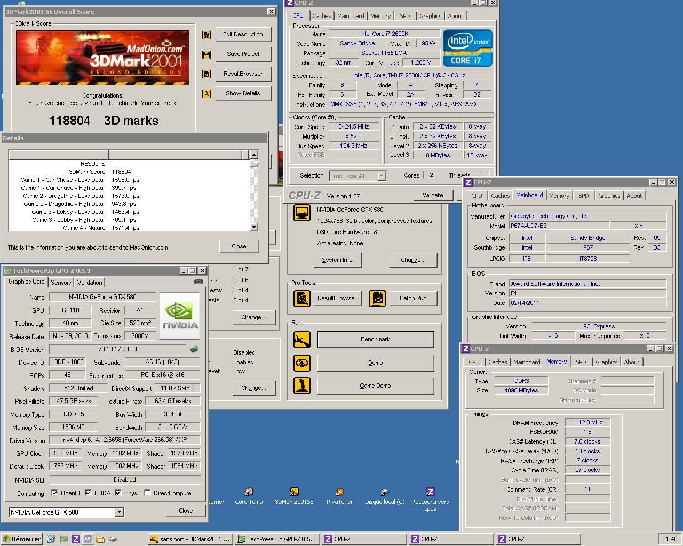This screenshot has width=683, height=546.
Task: Click the Save Project button
Action: pos(243,54)
